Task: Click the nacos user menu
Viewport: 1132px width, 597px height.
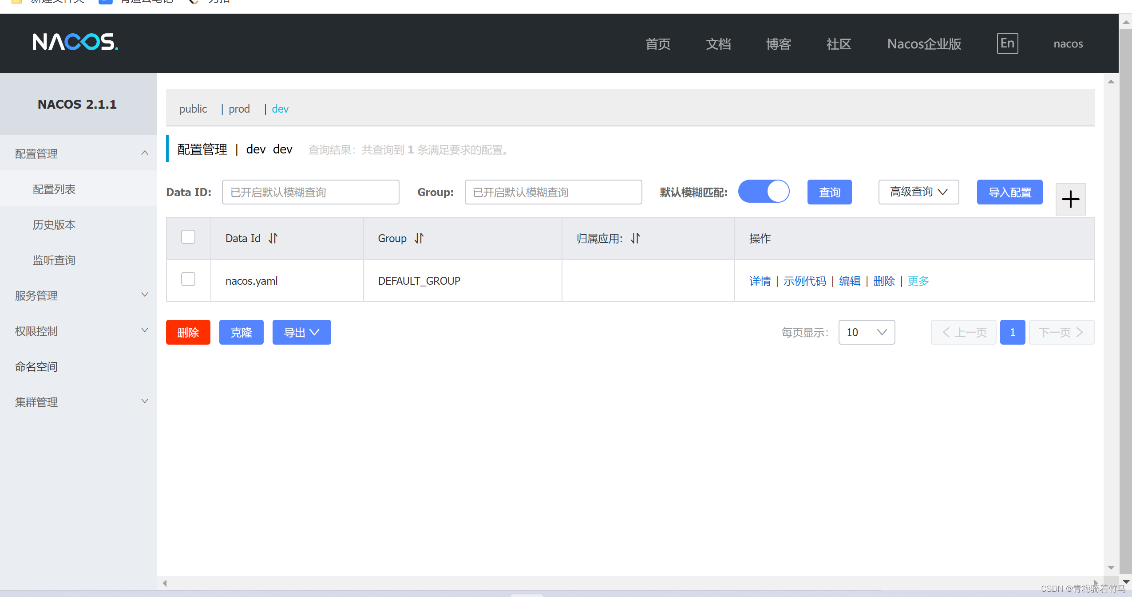Action: tap(1068, 44)
